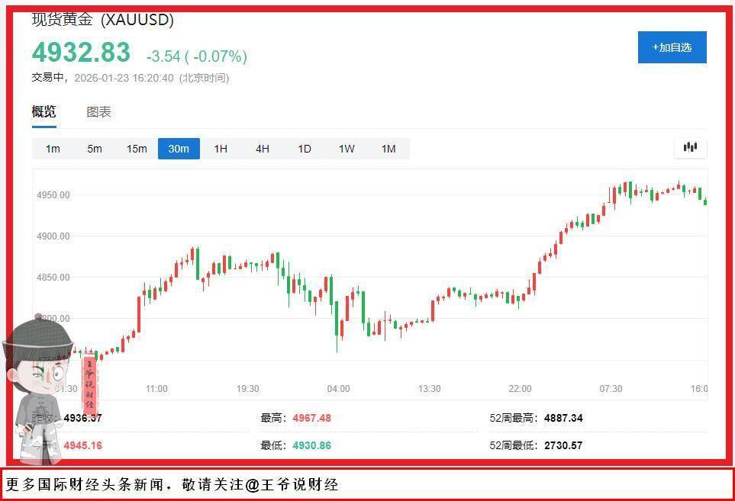Click the 现货黄金 (XAUUSD) title

[x=103, y=20]
